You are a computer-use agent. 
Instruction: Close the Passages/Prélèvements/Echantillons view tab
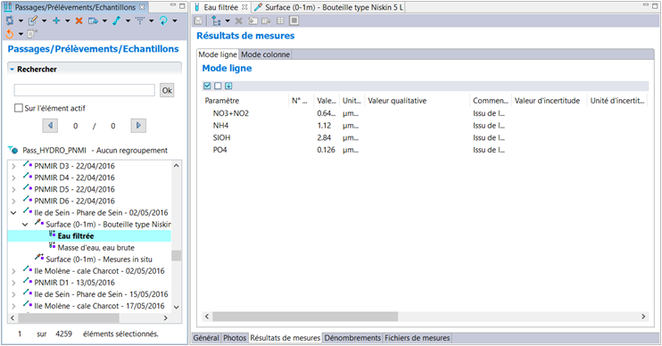click(142, 7)
